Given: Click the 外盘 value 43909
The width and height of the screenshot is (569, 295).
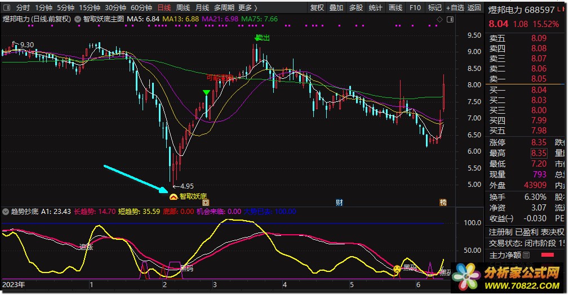Looking at the screenshot, I should pyautogui.click(x=535, y=185).
